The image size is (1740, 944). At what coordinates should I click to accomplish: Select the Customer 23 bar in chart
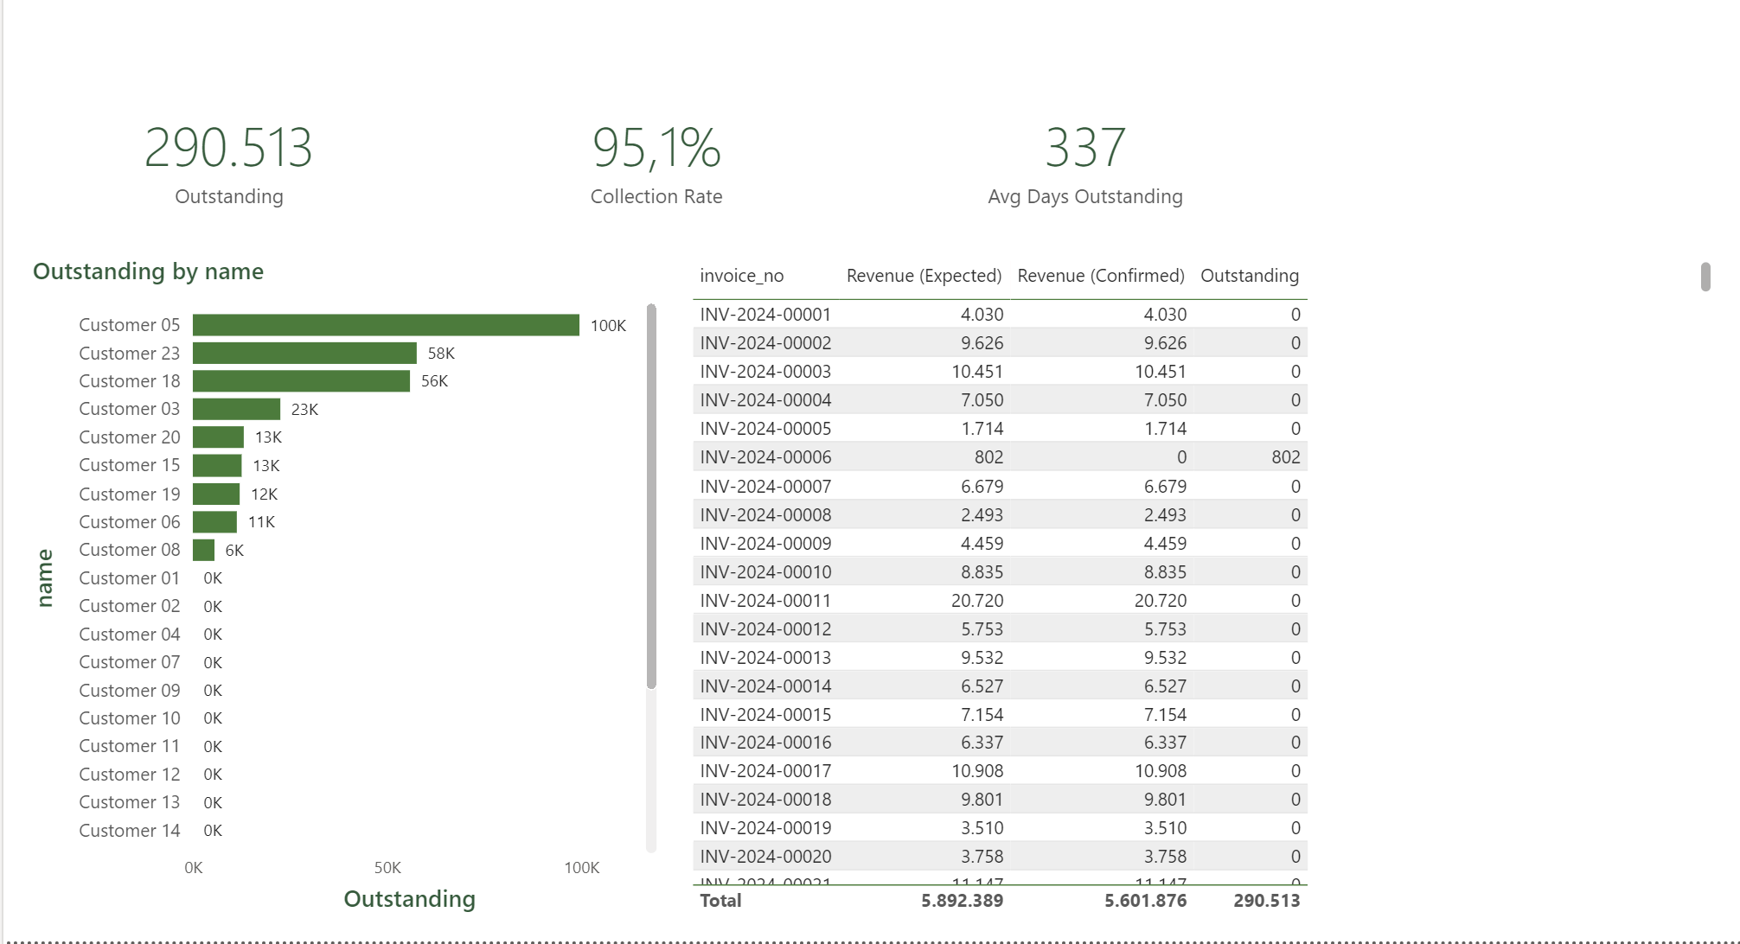[x=304, y=354]
